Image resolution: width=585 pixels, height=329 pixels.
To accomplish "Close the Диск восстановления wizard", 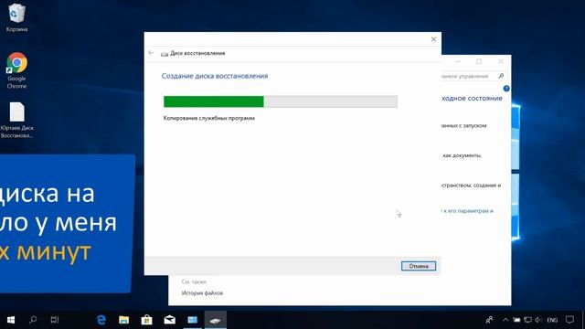I will pyautogui.click(x=433, y=39).
